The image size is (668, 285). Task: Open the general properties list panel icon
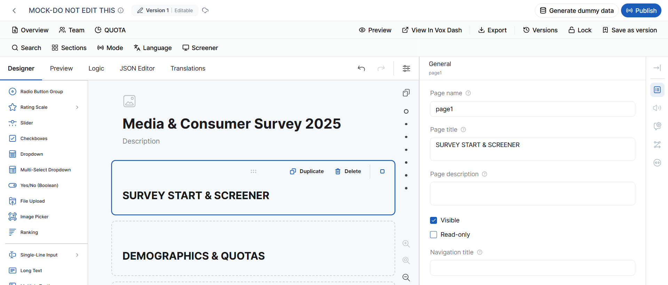pyautogui.click(x=657, y=90)
